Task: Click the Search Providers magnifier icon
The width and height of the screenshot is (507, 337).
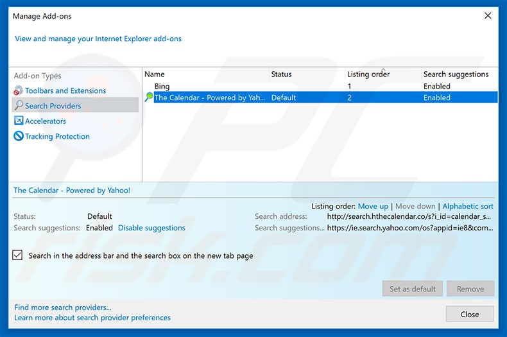Action: [19, 105]
